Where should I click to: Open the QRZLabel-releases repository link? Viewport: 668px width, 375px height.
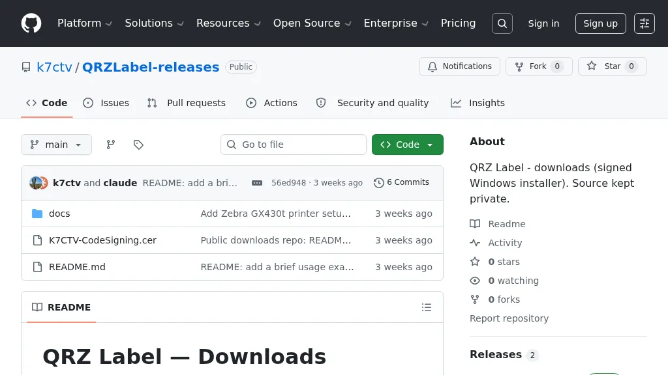pyautogui.click(x=151, y=67)
